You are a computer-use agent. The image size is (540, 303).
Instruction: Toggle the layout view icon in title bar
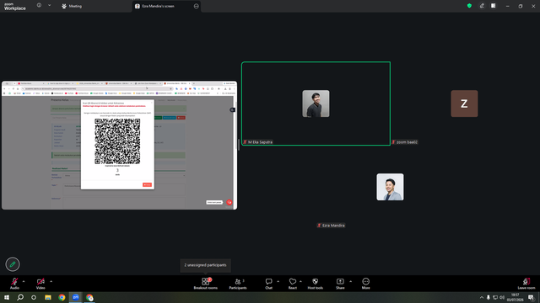point(493,6)
